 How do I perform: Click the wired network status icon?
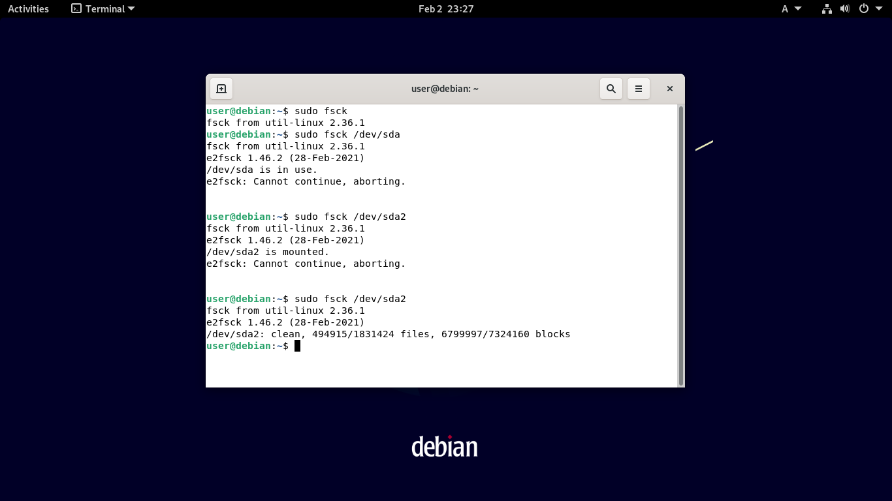[x=827, y=8]
